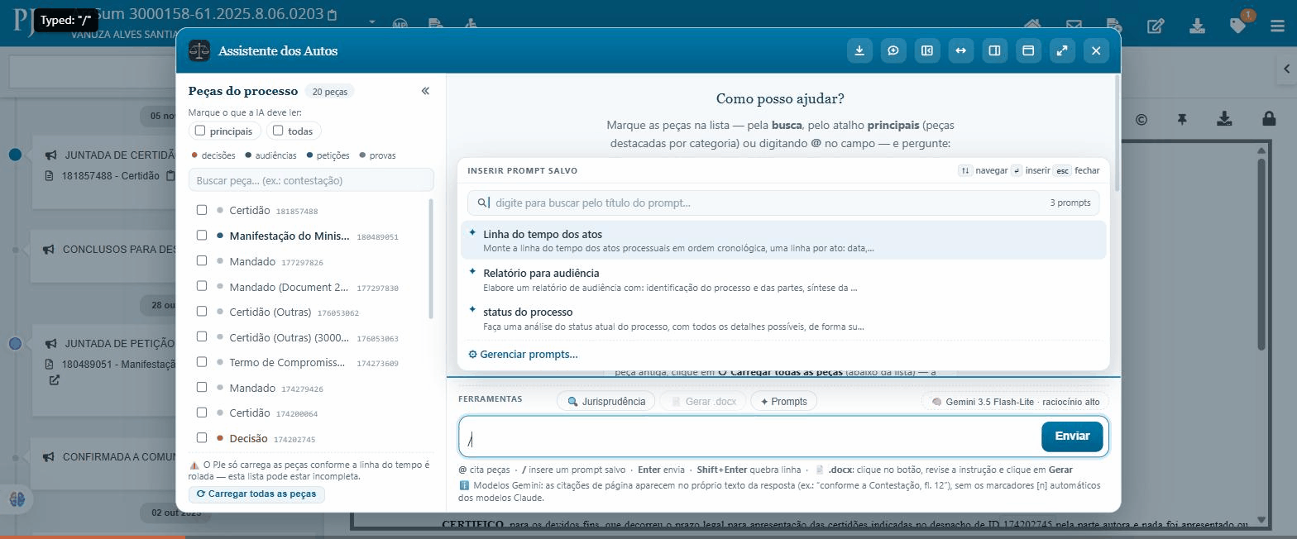The image size is (1297, 539).
Task: Select the Decisão 174202745 checkbox
Action: click(x=201, y=437)
